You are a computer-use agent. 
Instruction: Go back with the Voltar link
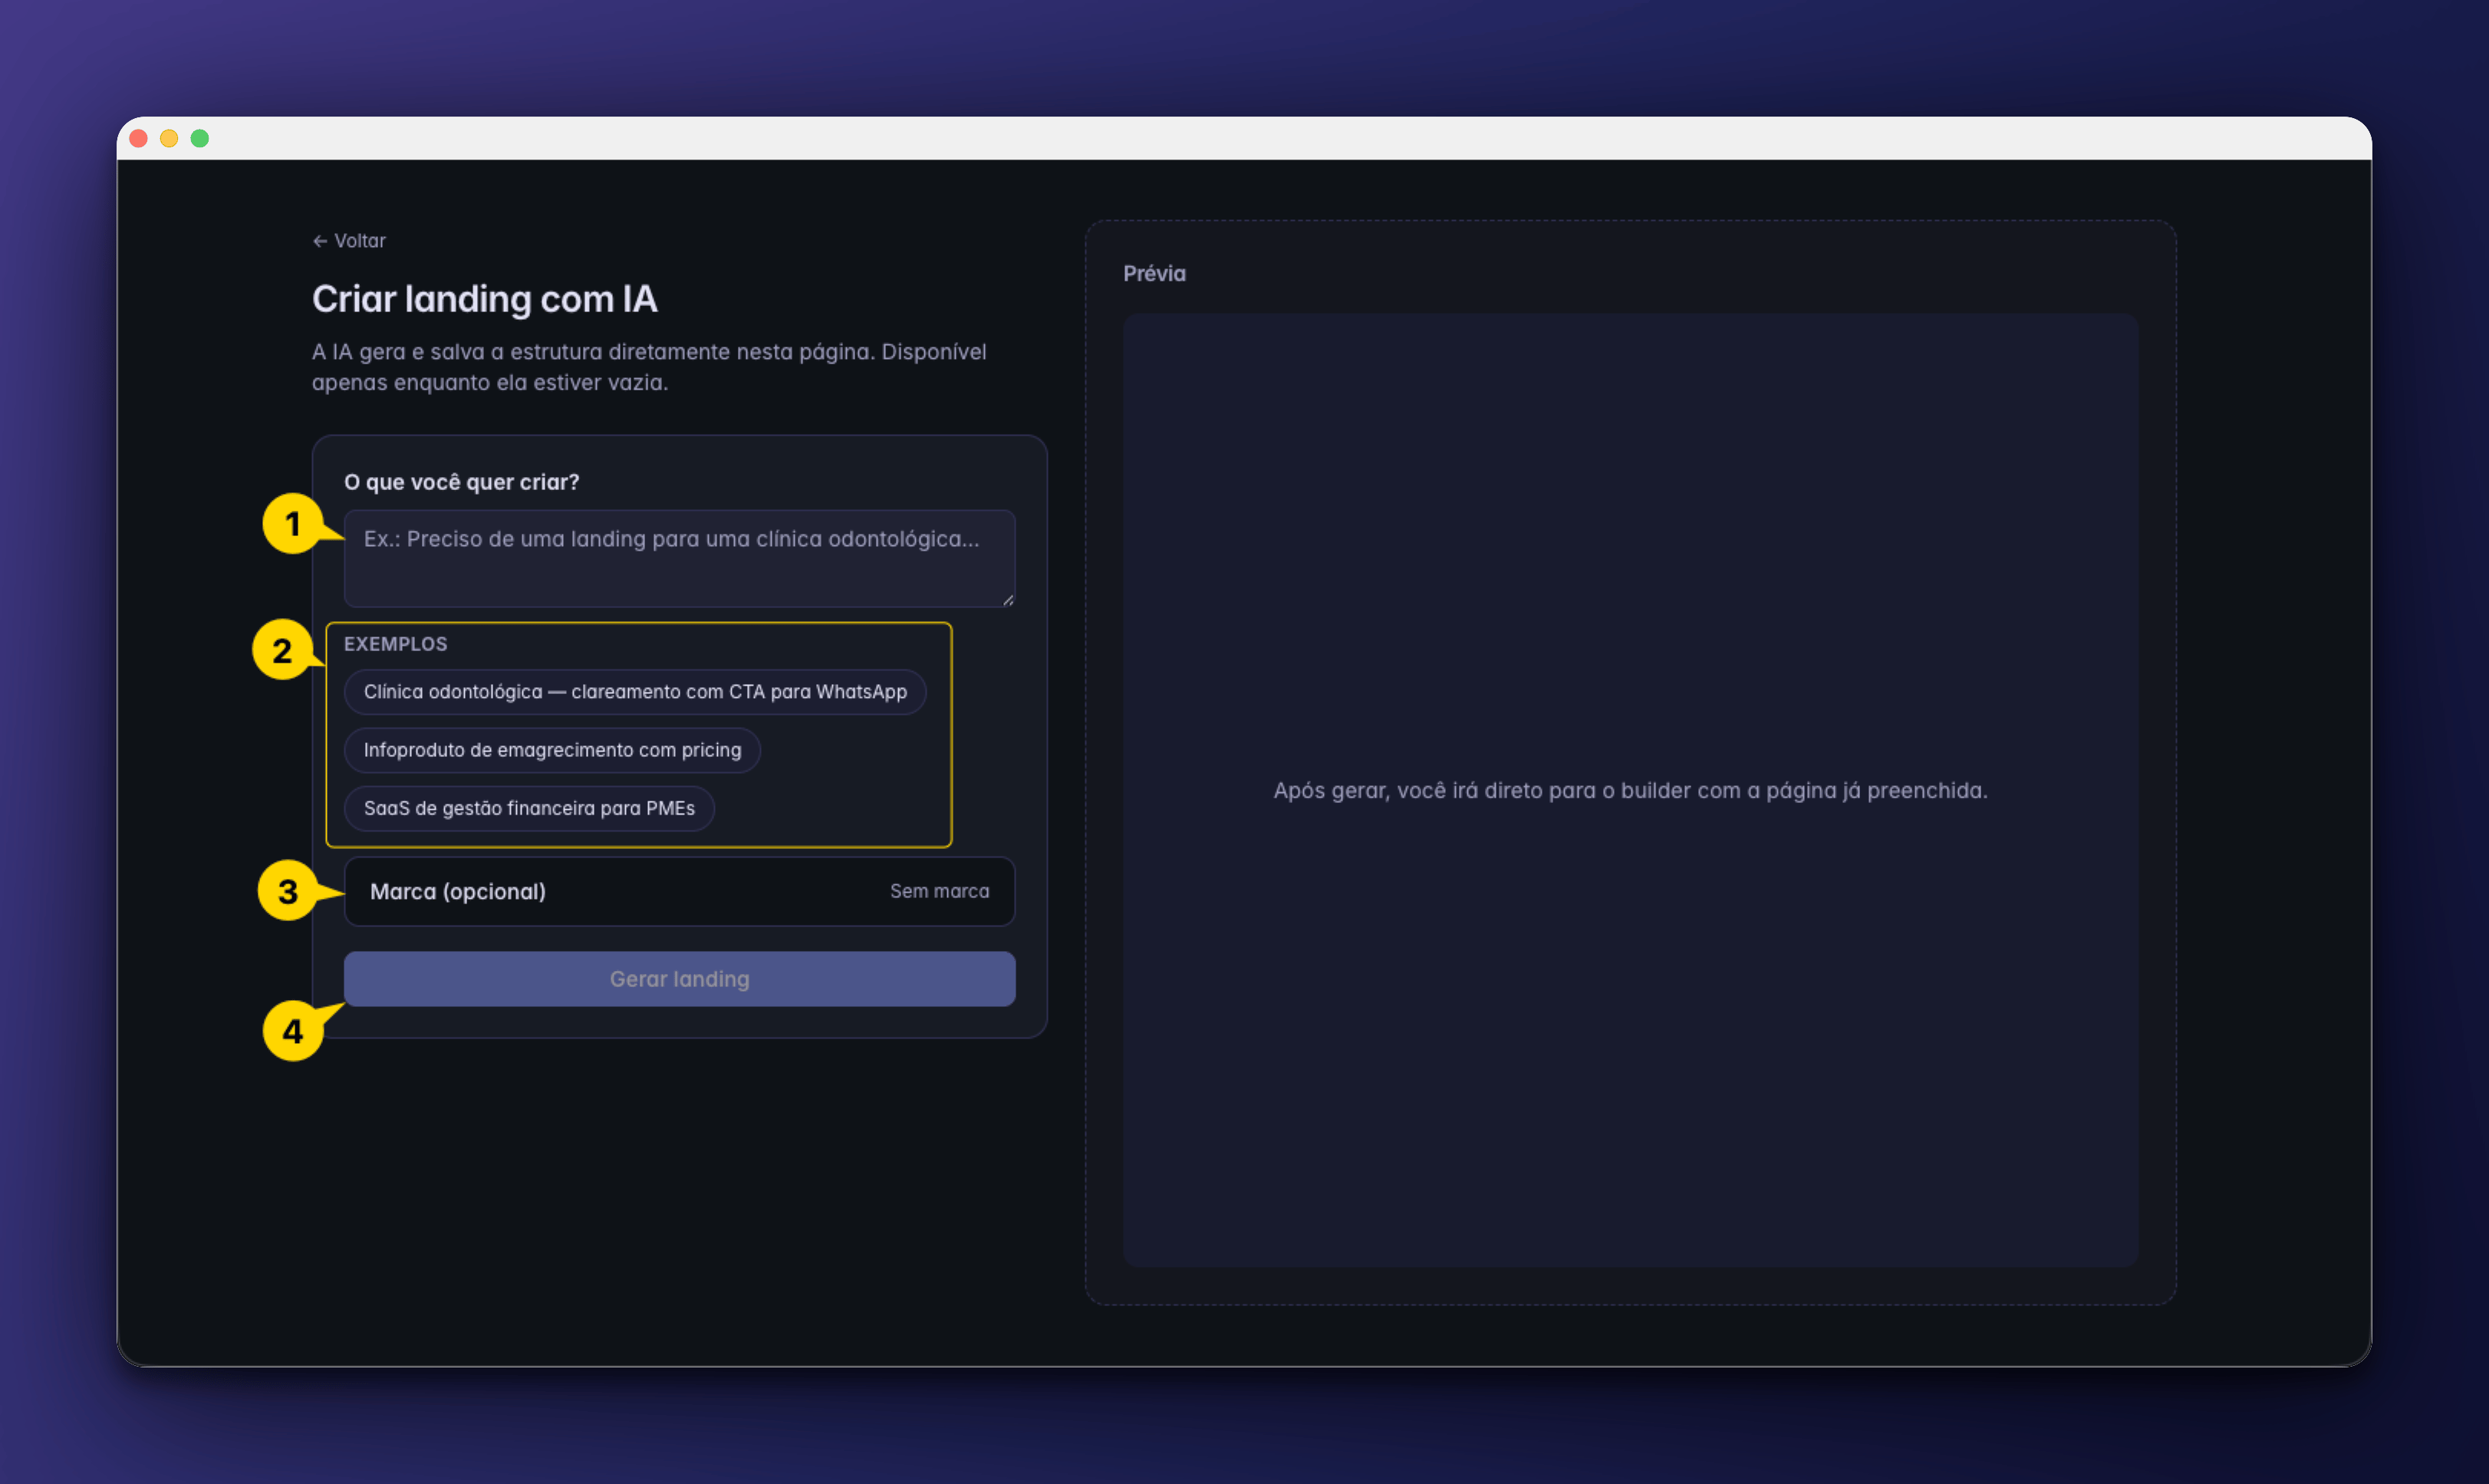[x=349, y=241]
